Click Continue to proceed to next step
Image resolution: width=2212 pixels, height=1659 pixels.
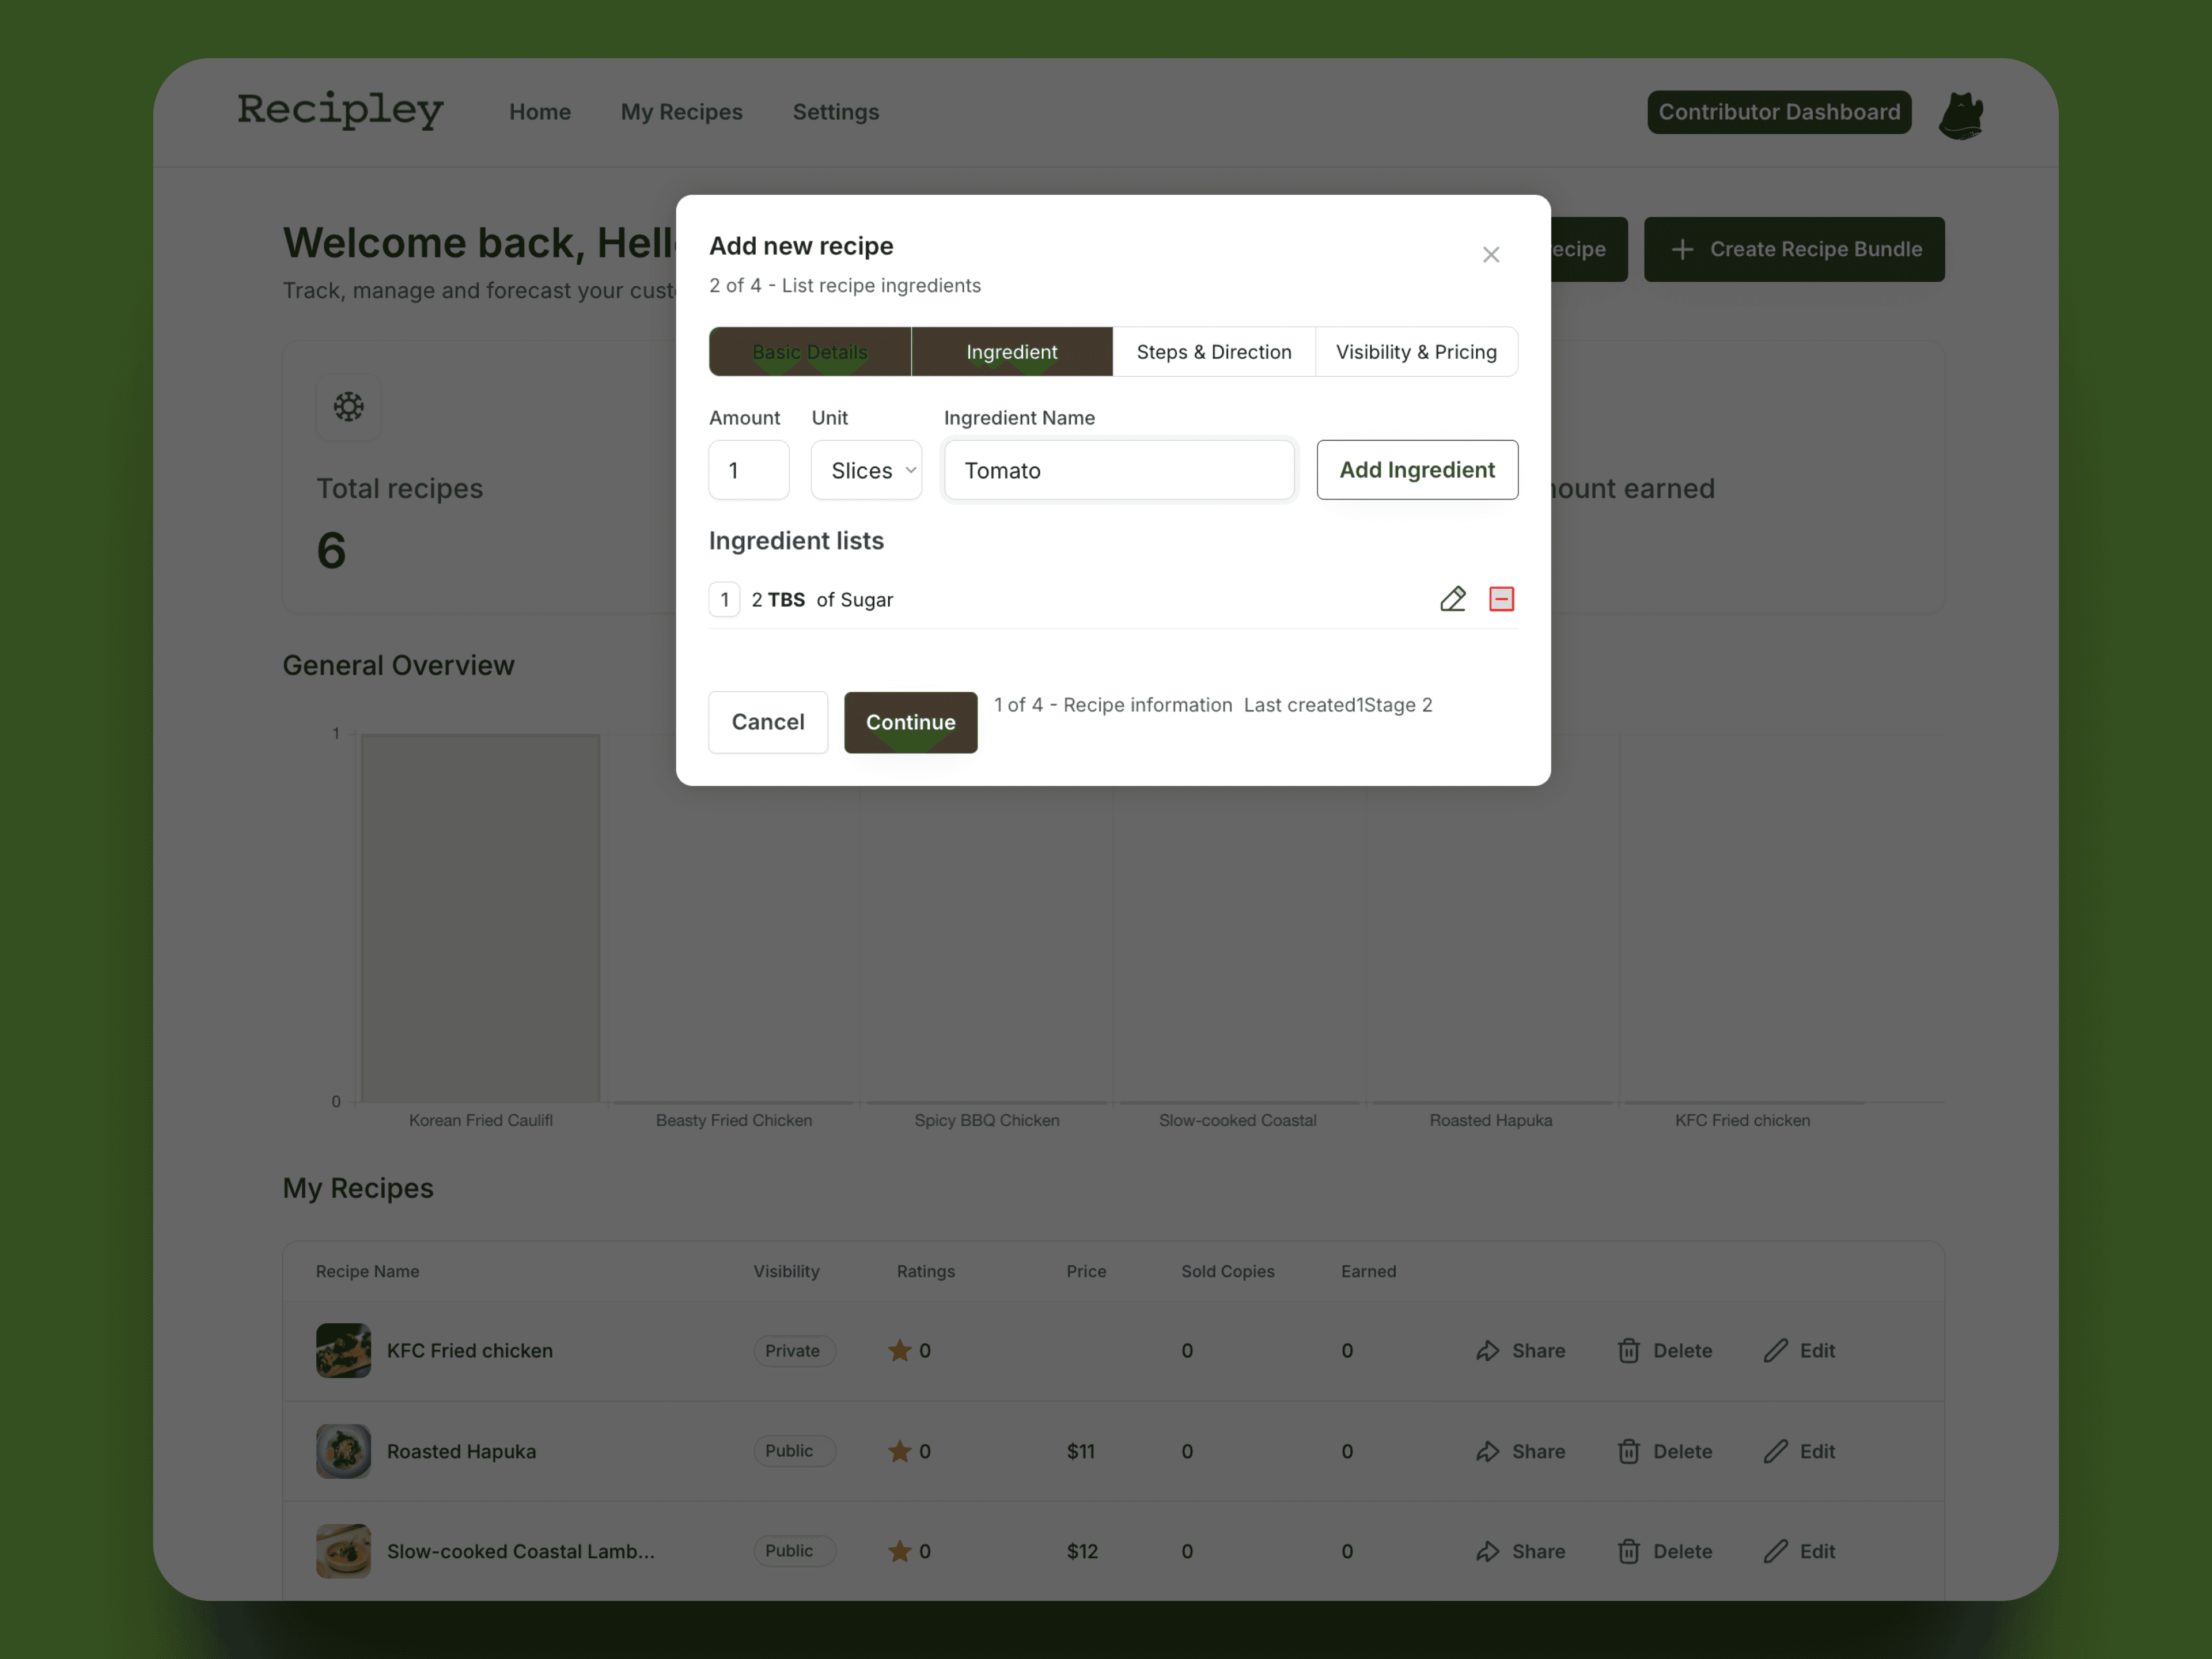click(x=911, y=722)
